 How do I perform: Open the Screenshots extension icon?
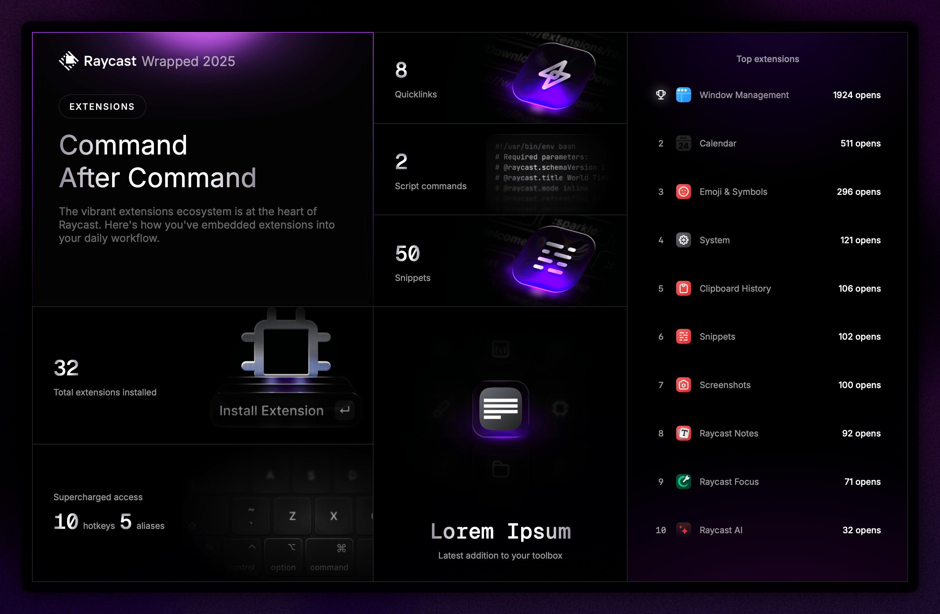684,385
